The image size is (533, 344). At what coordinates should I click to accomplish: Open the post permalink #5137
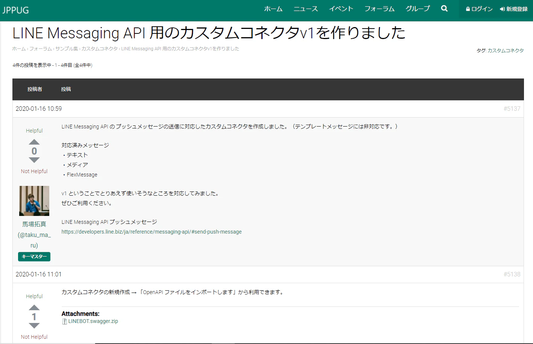coord(512,109)
